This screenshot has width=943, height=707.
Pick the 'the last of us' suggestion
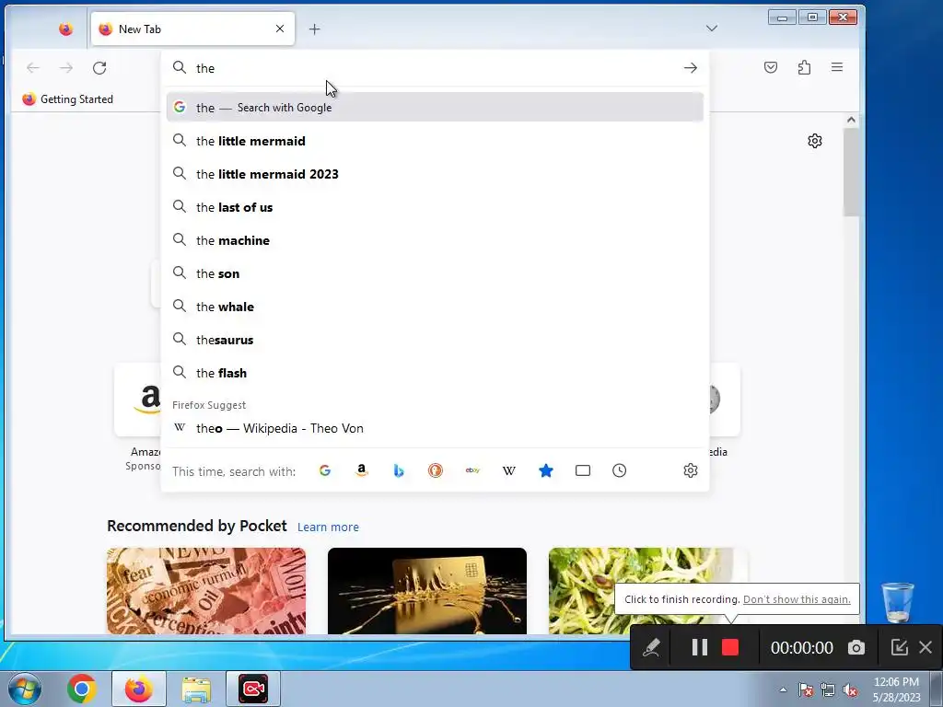[x=435, y=207]
